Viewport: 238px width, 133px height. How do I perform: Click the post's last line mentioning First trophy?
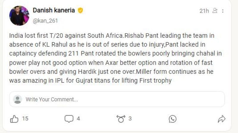(90, 80)
